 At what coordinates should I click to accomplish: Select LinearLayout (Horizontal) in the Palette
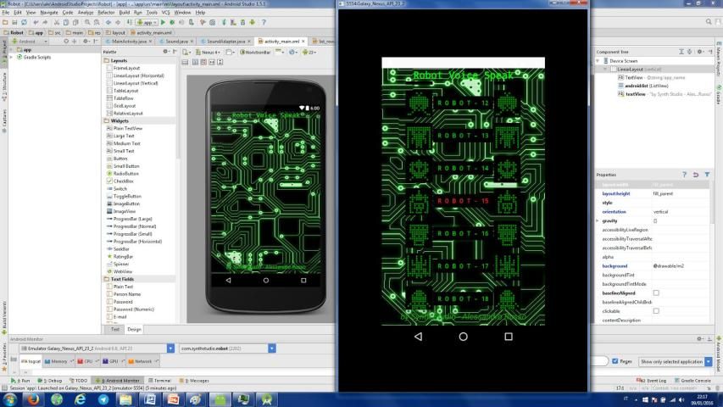pos(138,76)
